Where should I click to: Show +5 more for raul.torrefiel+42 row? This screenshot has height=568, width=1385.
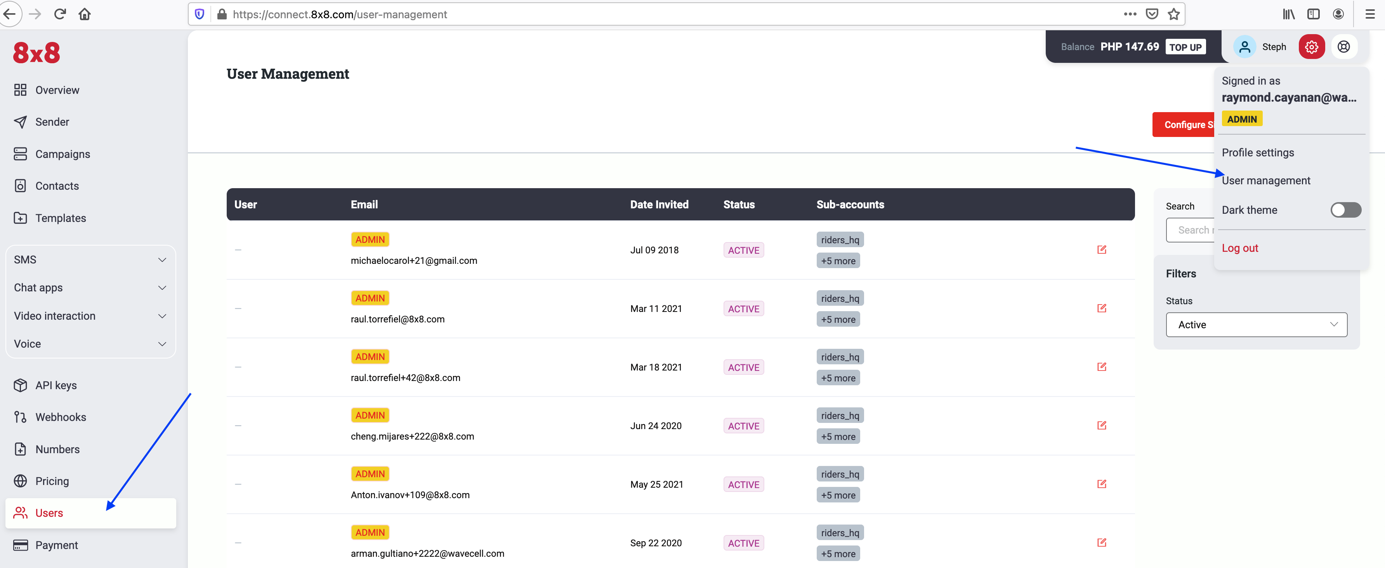tap(838, 378)
